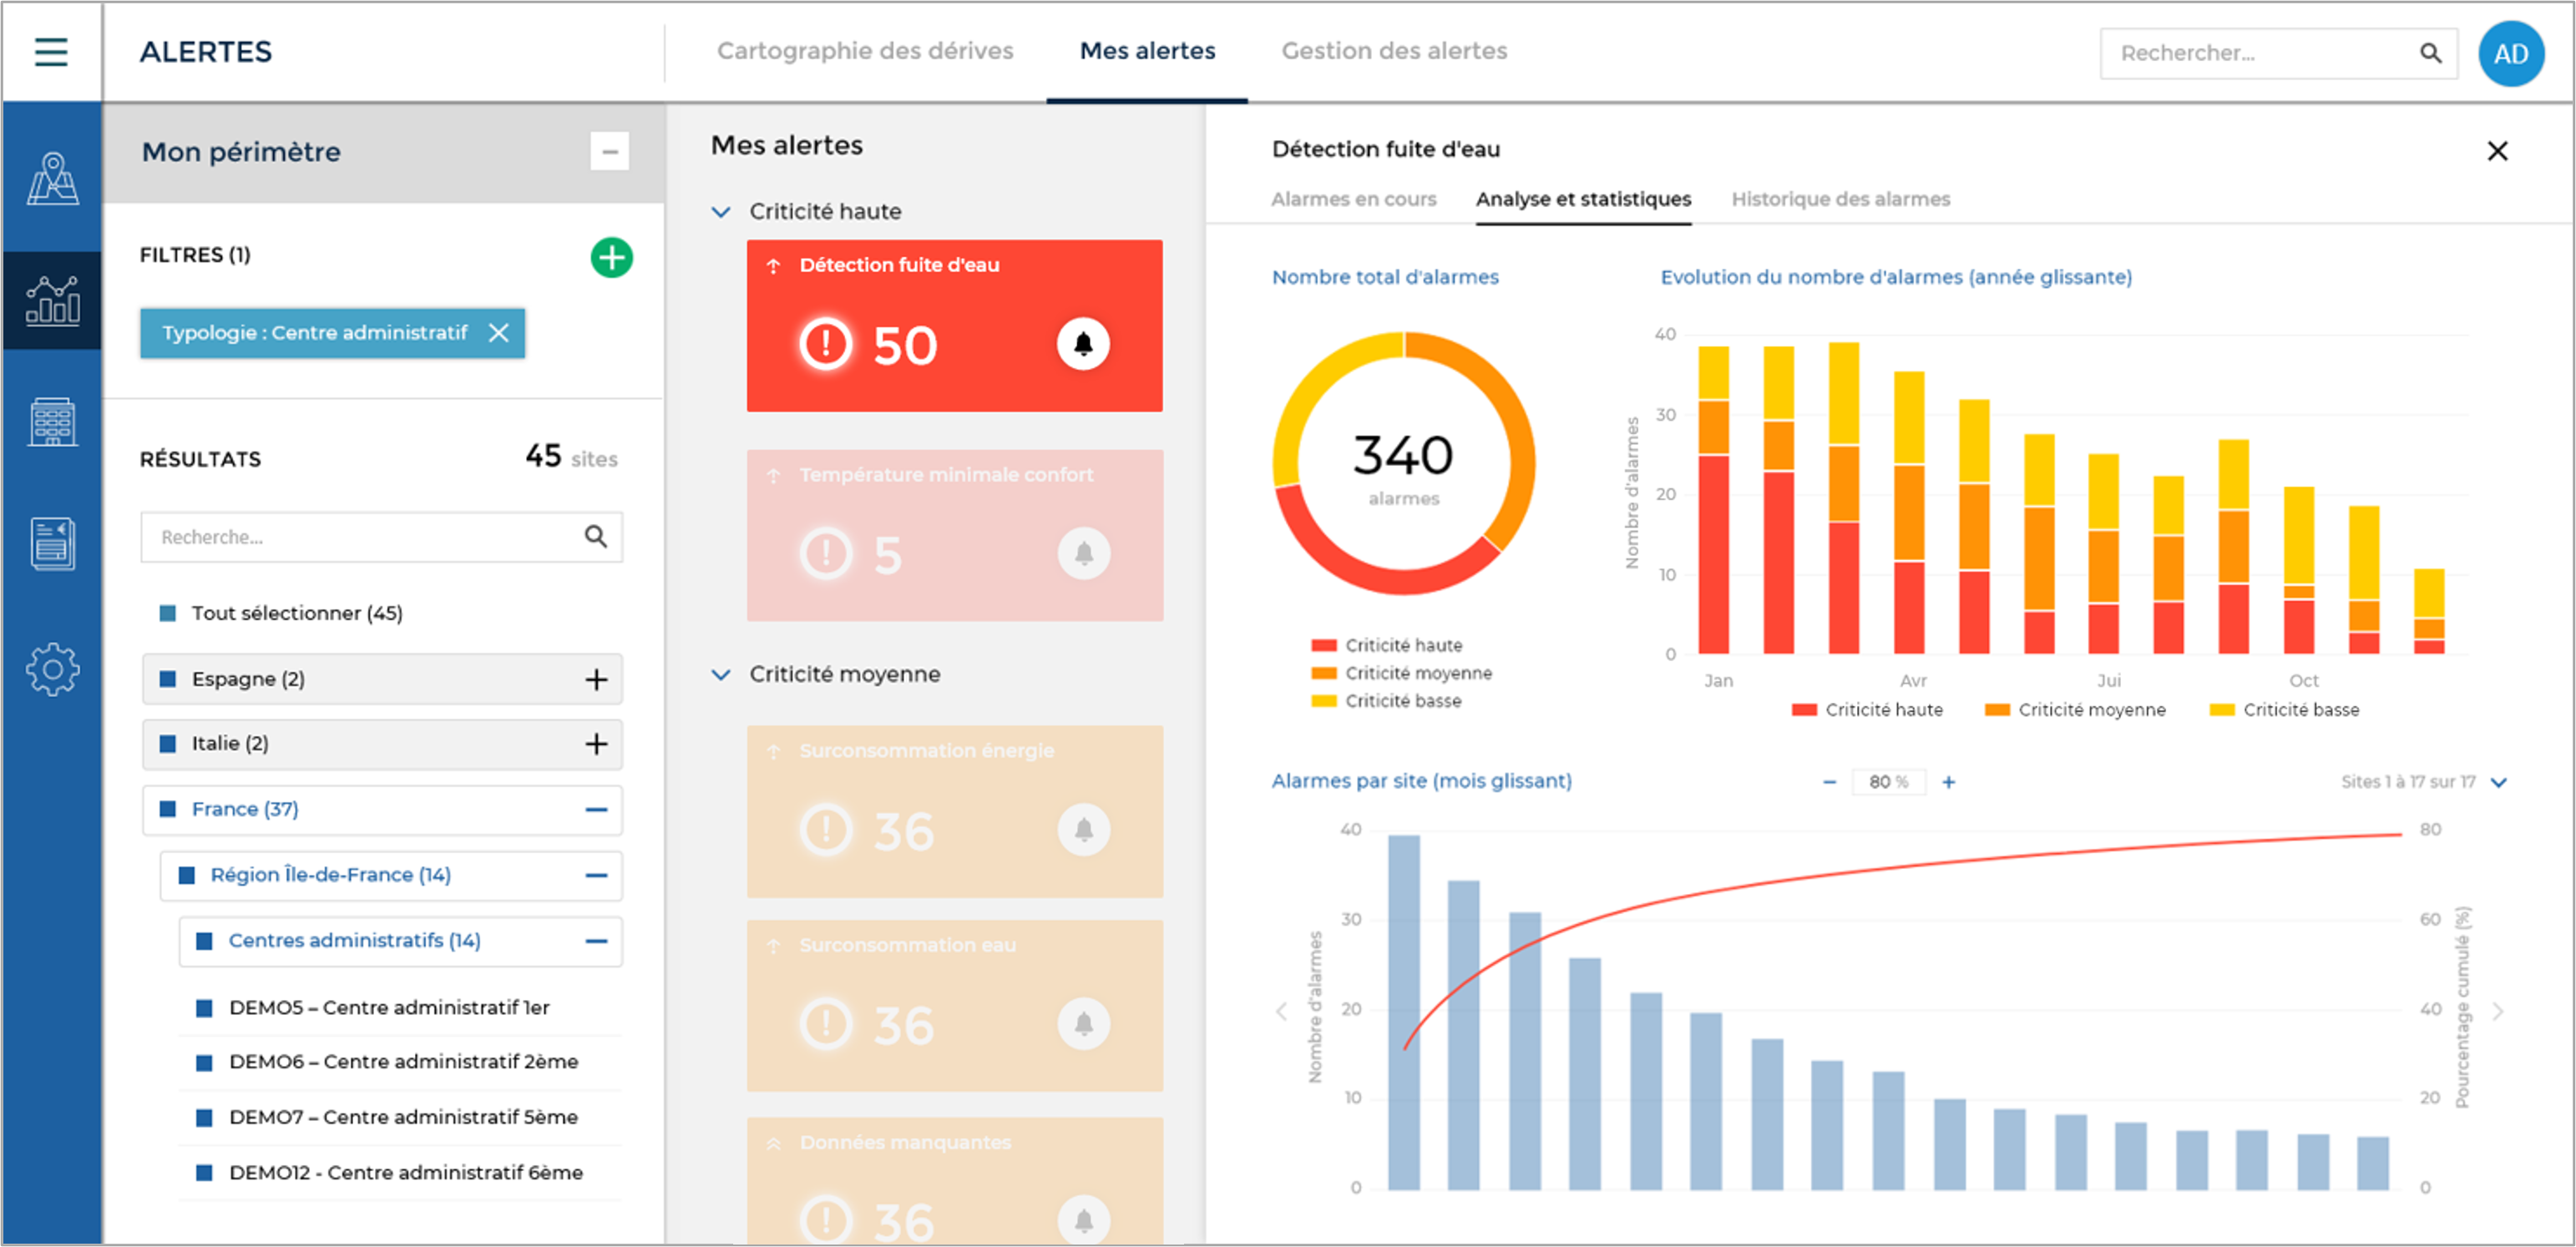Toggle DEMO7 – Centre administratif 5ème checkbox
This screenshot has width=2576, height=1247.
[x=204, y=1117]
